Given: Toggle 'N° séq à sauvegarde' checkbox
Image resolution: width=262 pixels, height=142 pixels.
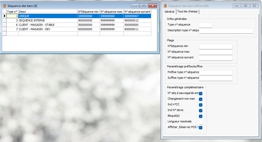Looking at the screenshot, I should [201, 93].
